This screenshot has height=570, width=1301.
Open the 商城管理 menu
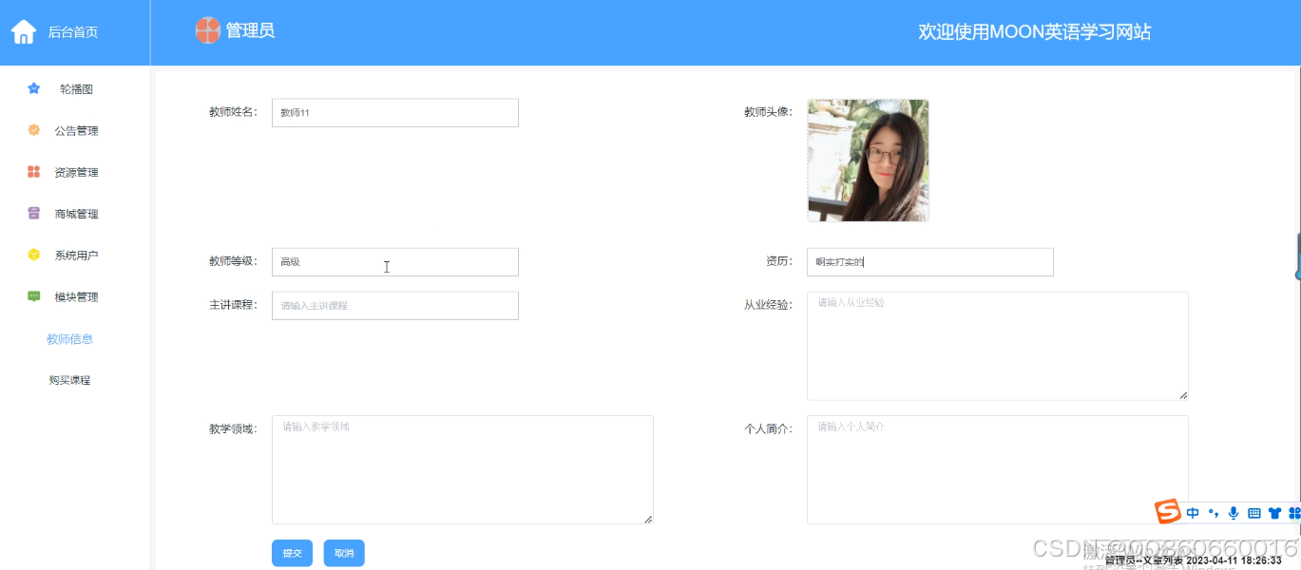(76, 214)
